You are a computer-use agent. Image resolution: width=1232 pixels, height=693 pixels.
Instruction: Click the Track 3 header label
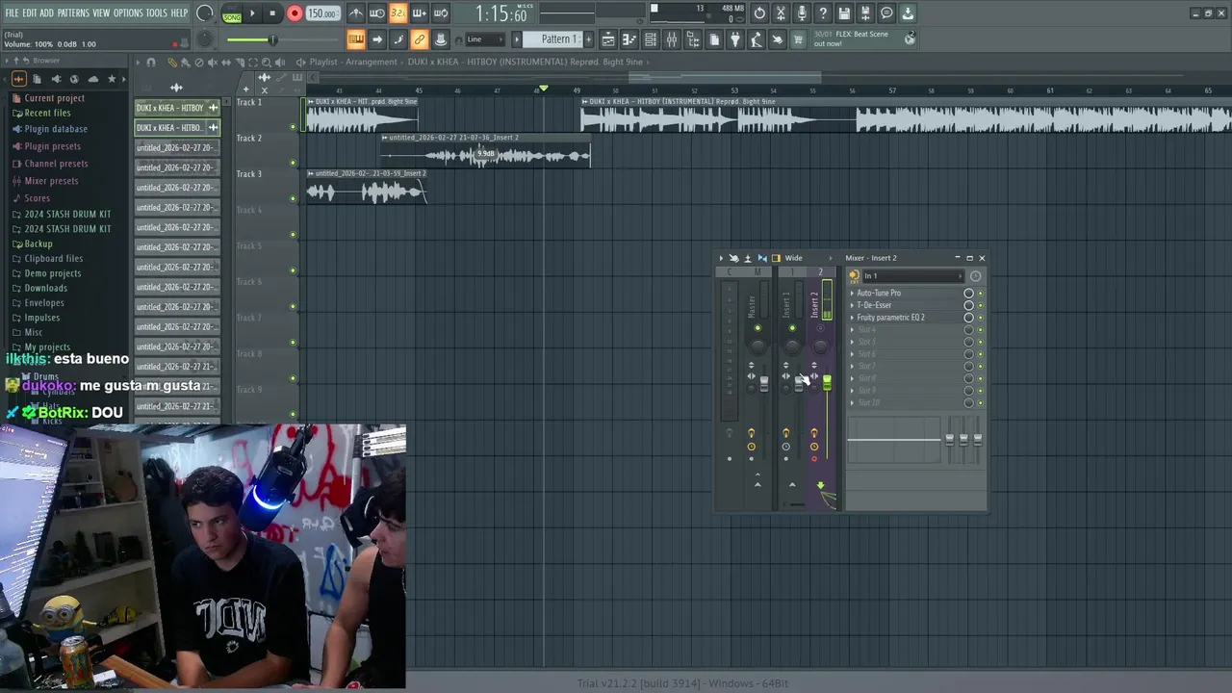point(249,174)
